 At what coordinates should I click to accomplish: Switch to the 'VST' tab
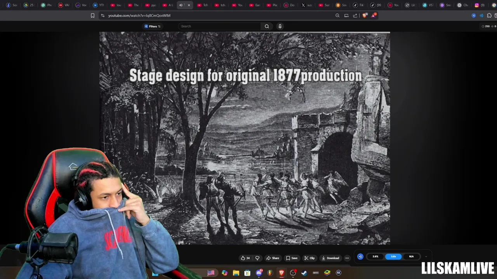[x=427, y=5]
